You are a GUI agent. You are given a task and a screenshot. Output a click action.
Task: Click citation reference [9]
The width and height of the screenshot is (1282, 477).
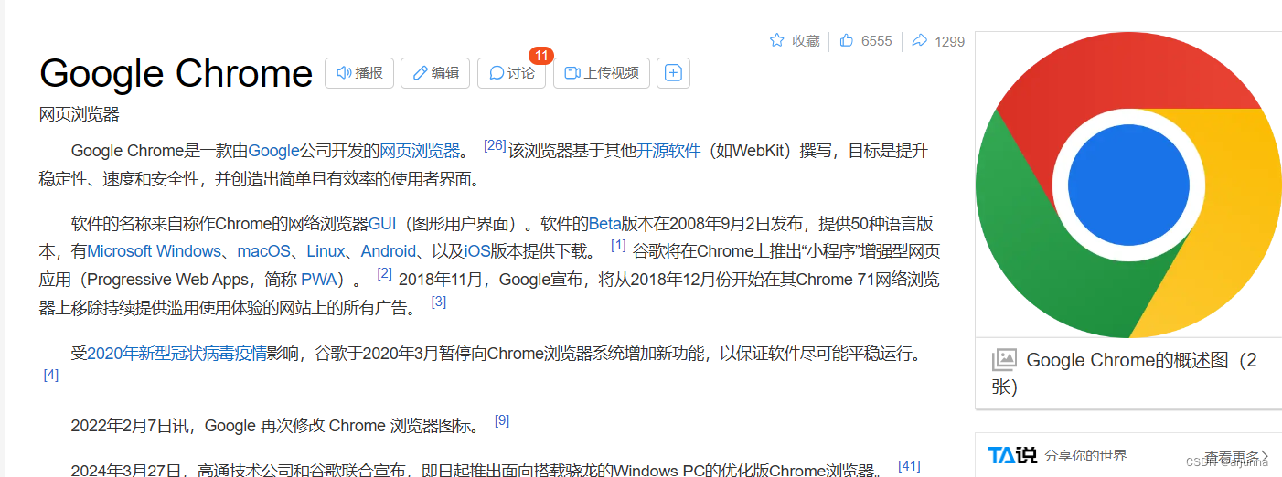point(502,420)
